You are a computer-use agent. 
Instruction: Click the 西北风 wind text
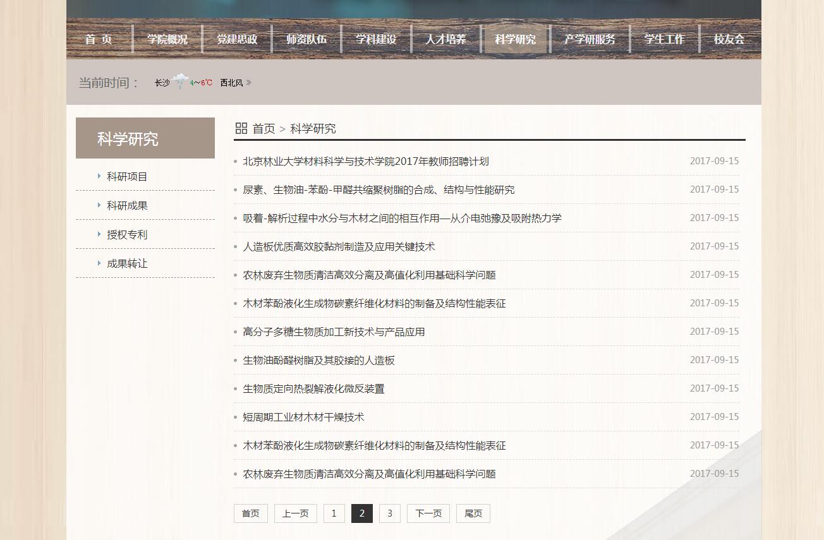[231, 83]
